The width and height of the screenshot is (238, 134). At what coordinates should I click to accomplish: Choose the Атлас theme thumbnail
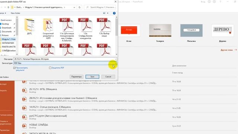pyautogui.click(x=129, y=31)
